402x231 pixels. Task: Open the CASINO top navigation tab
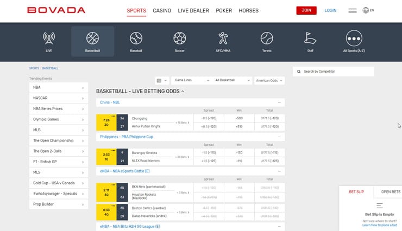(162, 11)
